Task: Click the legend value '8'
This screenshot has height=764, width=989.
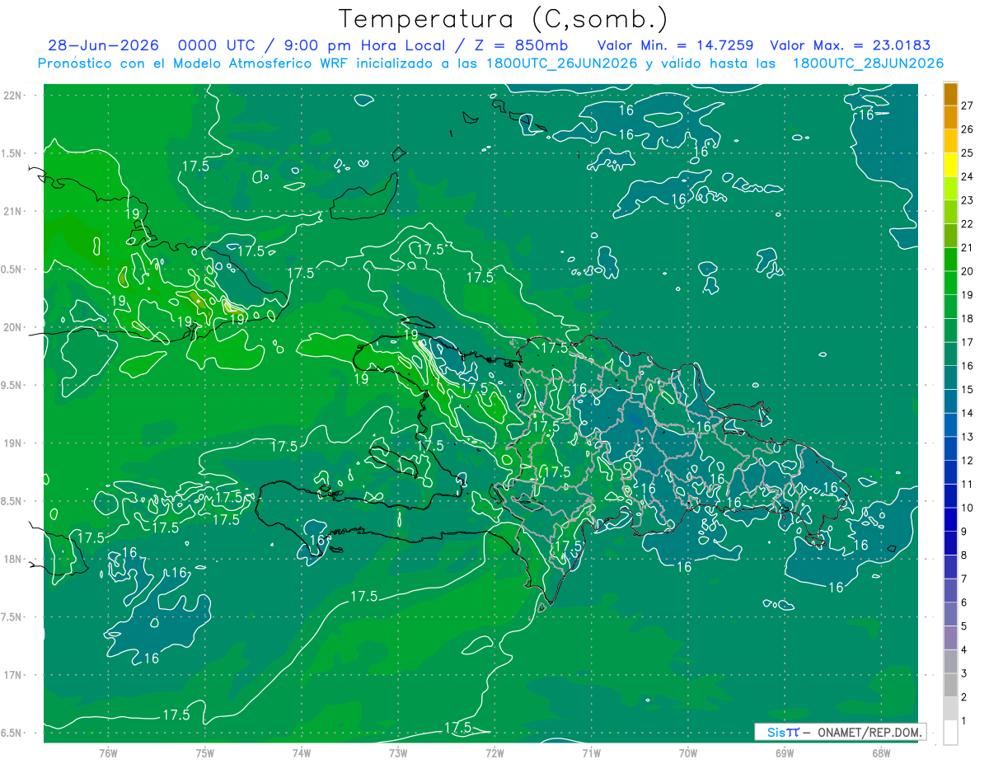Action: (964, 555)
